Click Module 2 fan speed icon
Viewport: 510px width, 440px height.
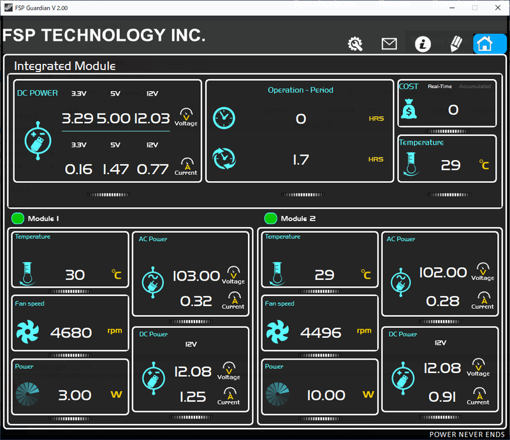[277, 332]
